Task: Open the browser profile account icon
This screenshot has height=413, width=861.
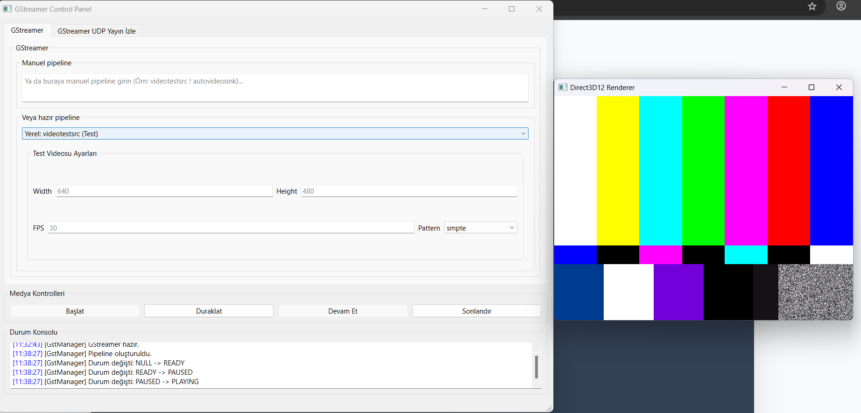Action: [x=841, y=7]
